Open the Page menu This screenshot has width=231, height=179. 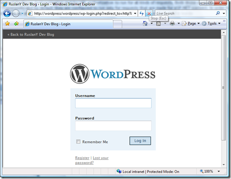coord(191,24)
